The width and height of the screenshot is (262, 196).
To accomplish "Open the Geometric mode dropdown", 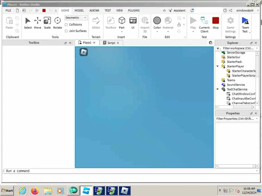I will pos(76,18).
